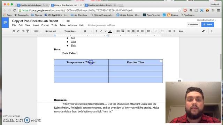Expand the More toolbar options
Viewport: 223px width, 125px height.
pyautogui.click(x=182, y=31)
